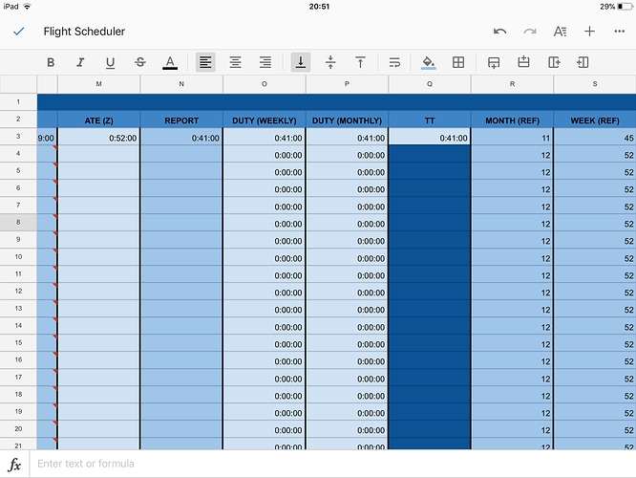The height and width of the screenshot is (478, 636).
Task: Toggle text wrapping
Action: coord(394,62)
